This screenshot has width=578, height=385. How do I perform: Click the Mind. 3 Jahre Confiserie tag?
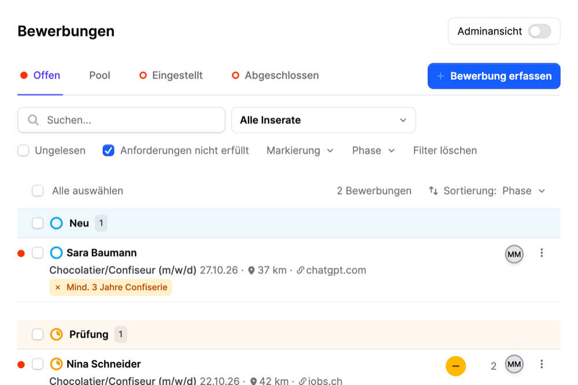point(110,287)
